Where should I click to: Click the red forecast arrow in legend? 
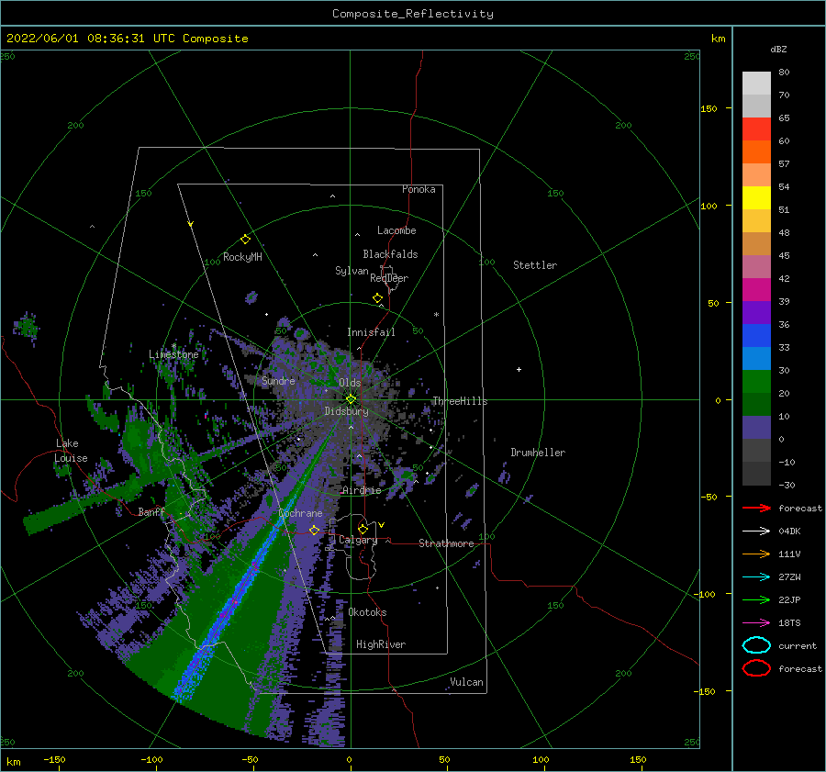[x=756, y=508]
